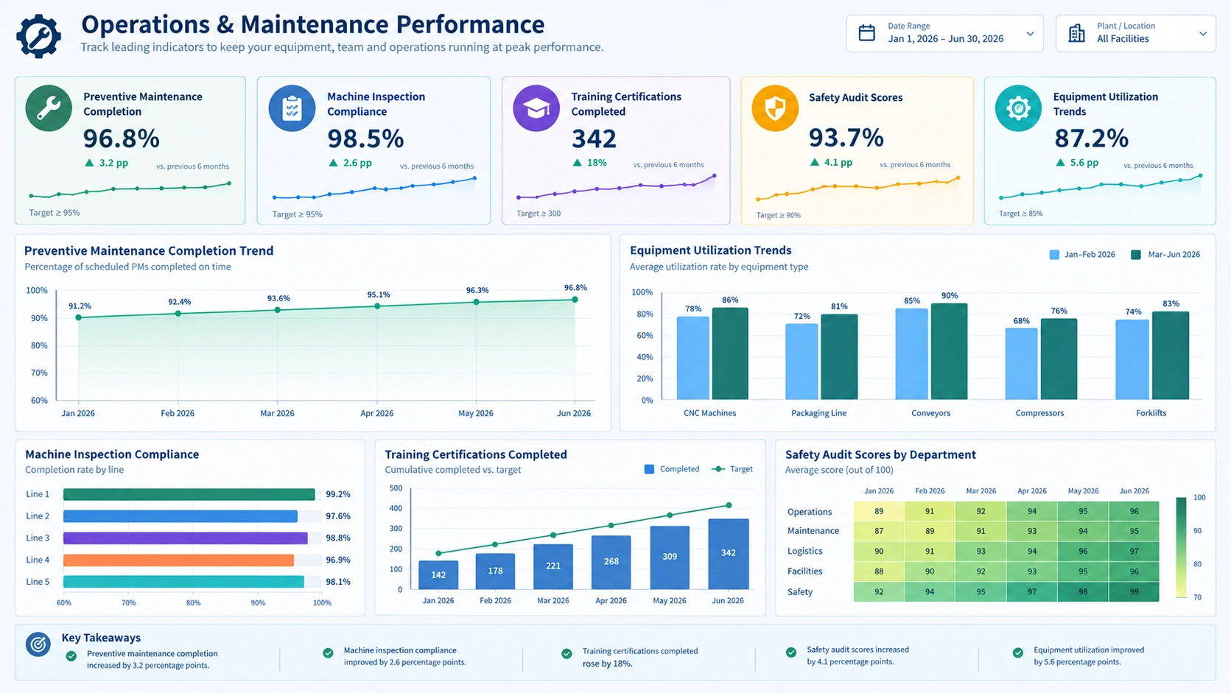Click the Operations & Maintenance Performance title
This screenshot has width=1231, height=693.
click(313, 24)
